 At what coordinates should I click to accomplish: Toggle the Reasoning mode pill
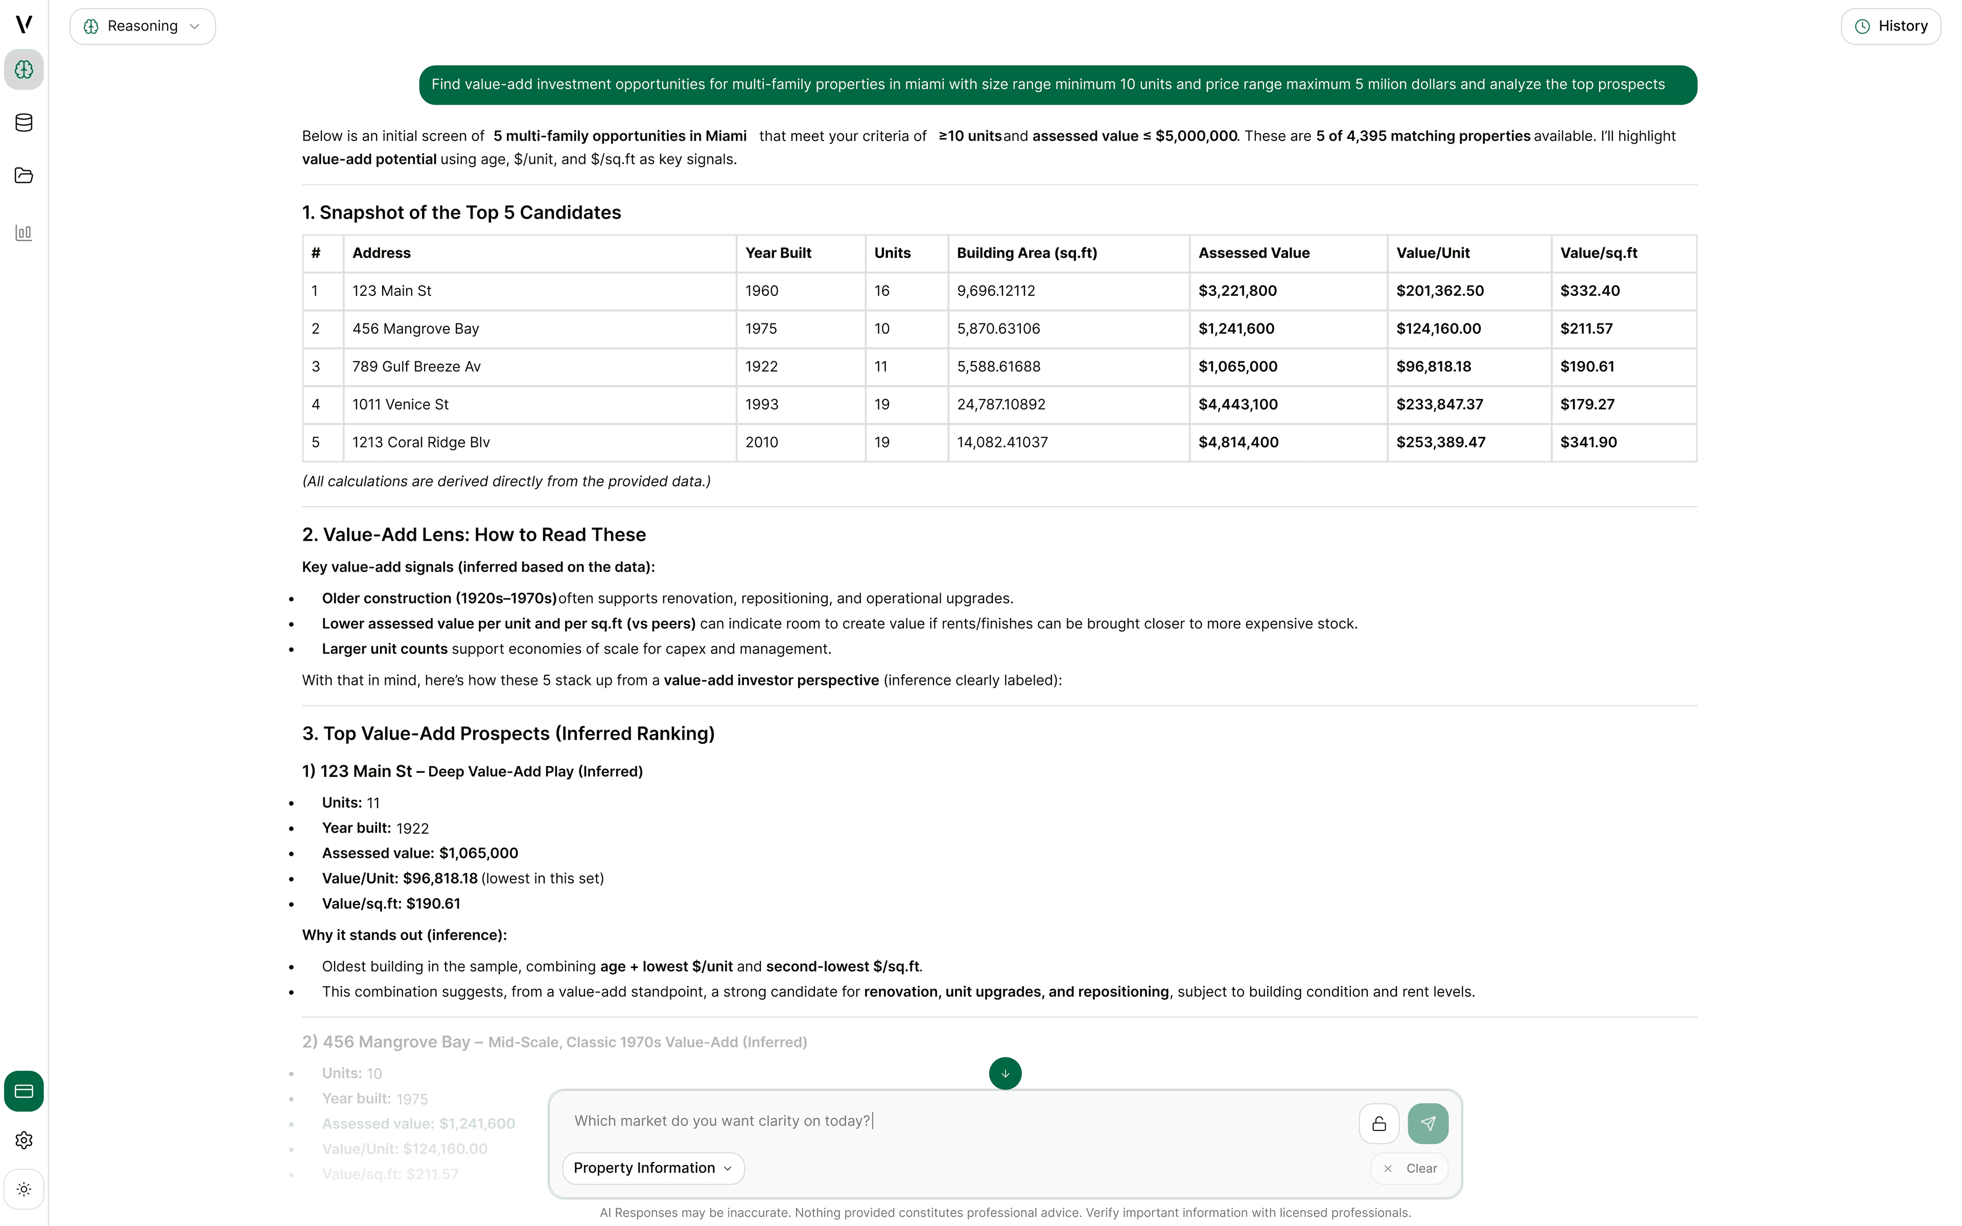142,26
